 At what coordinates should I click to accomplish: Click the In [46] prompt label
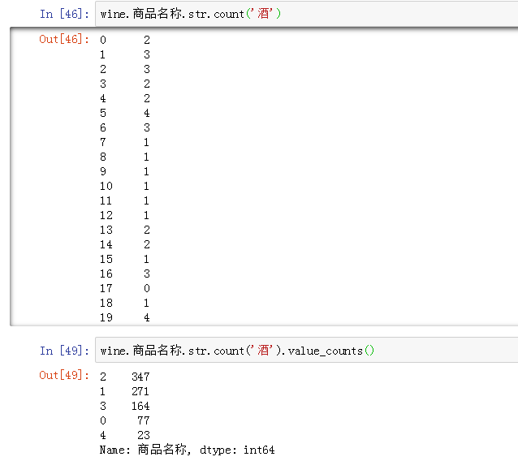[64, 14]
